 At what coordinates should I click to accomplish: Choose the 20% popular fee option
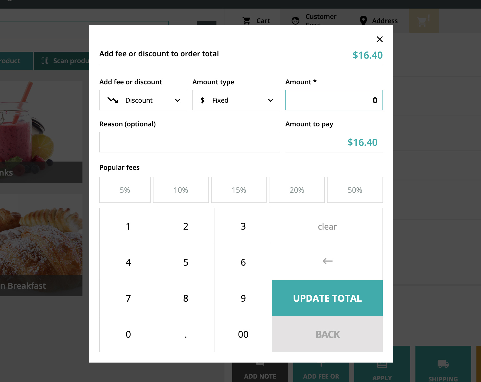point(297,190)
